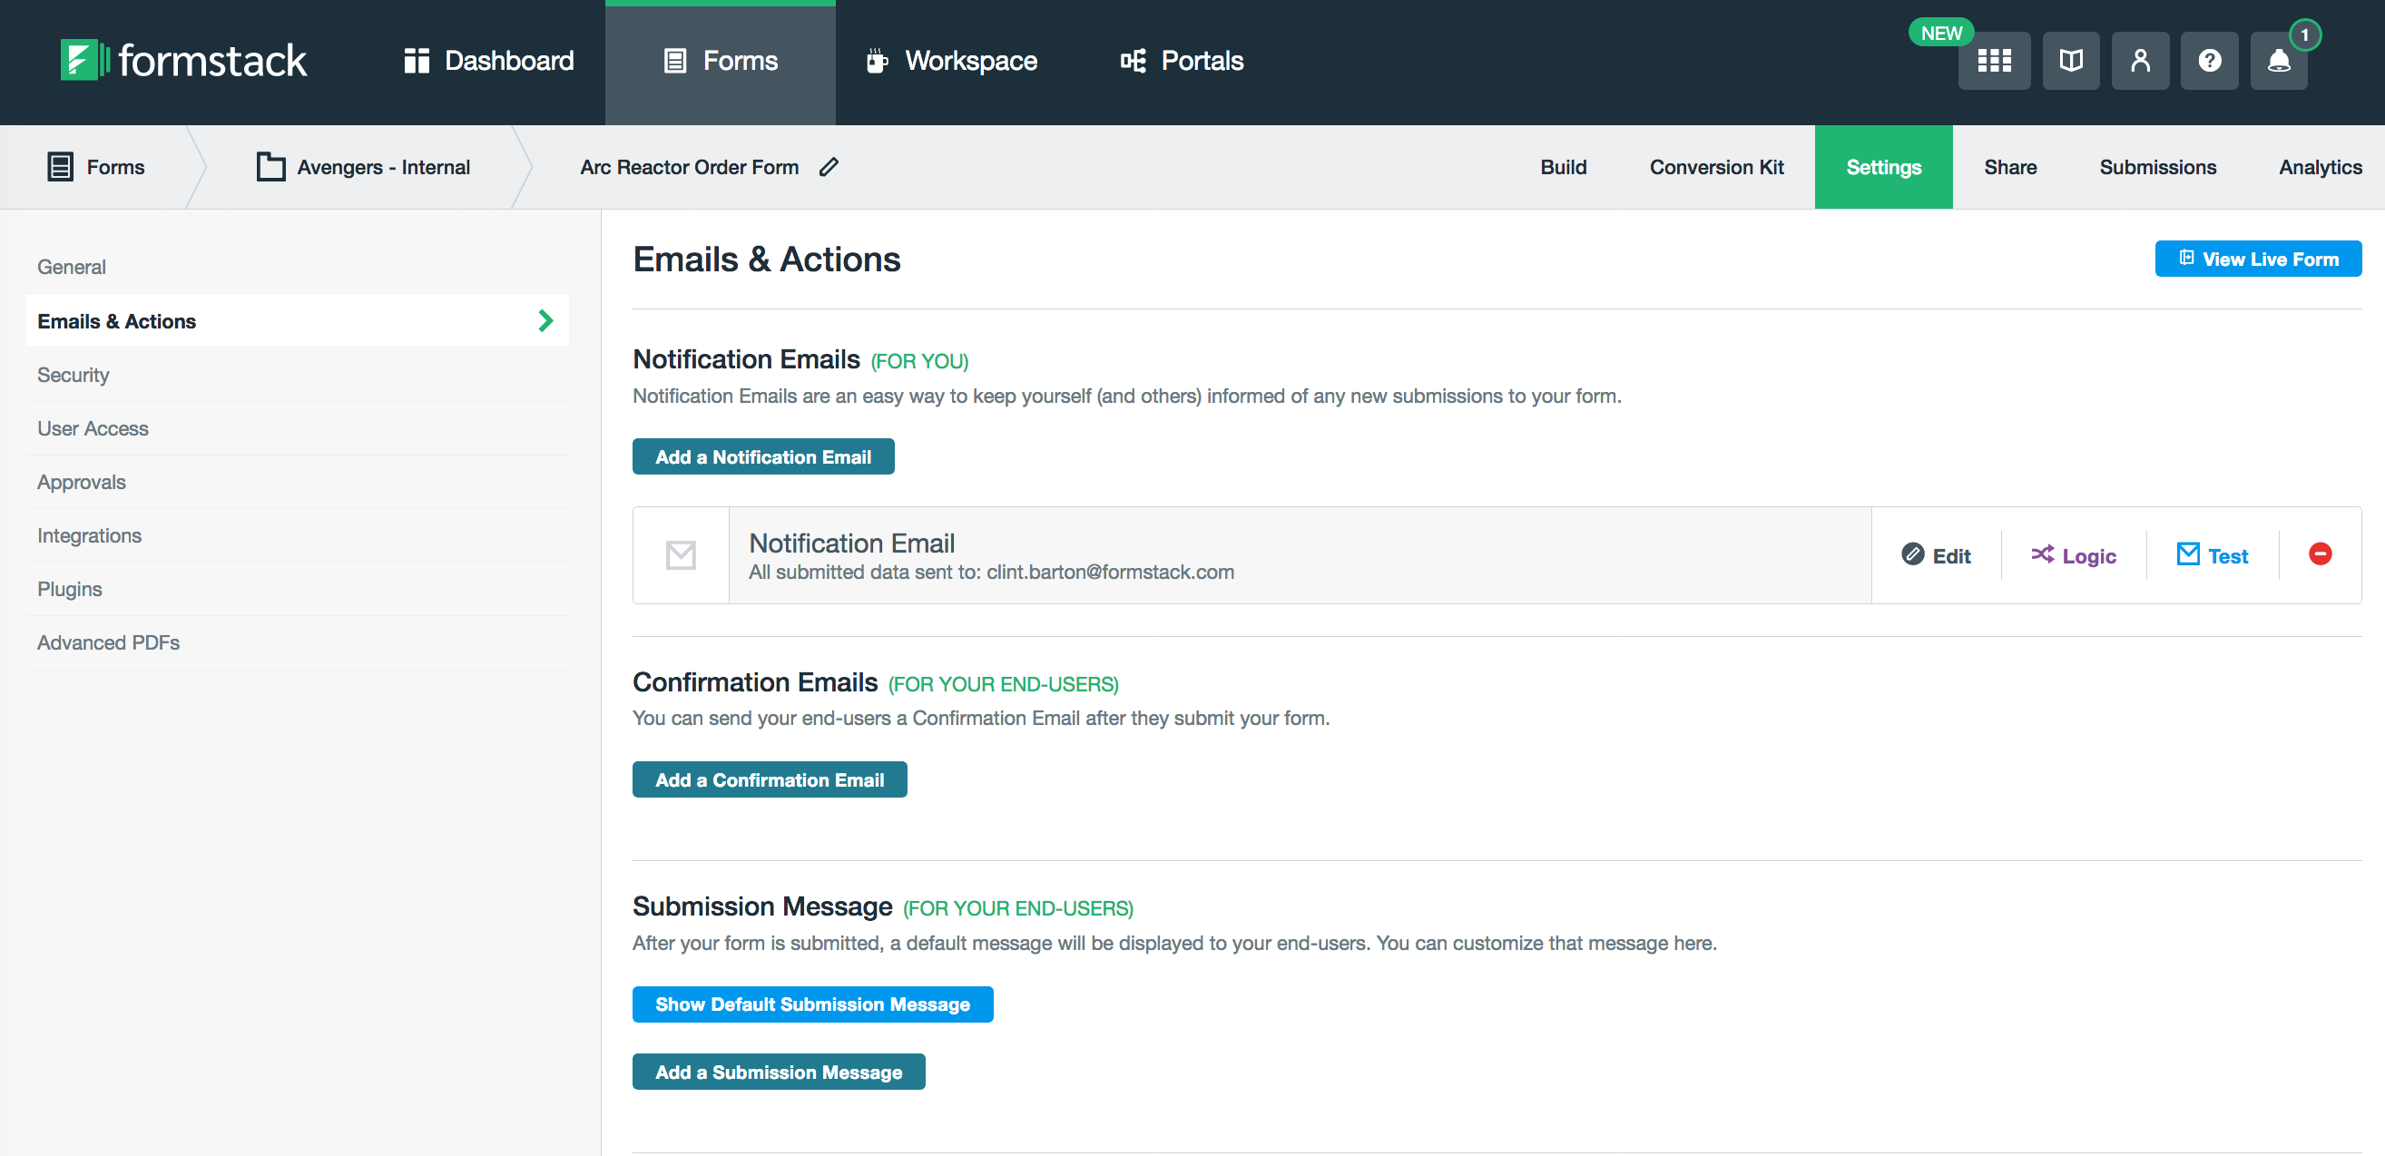Open the Workspace section
2385x1156 pixels.
[x=951, y=60]
